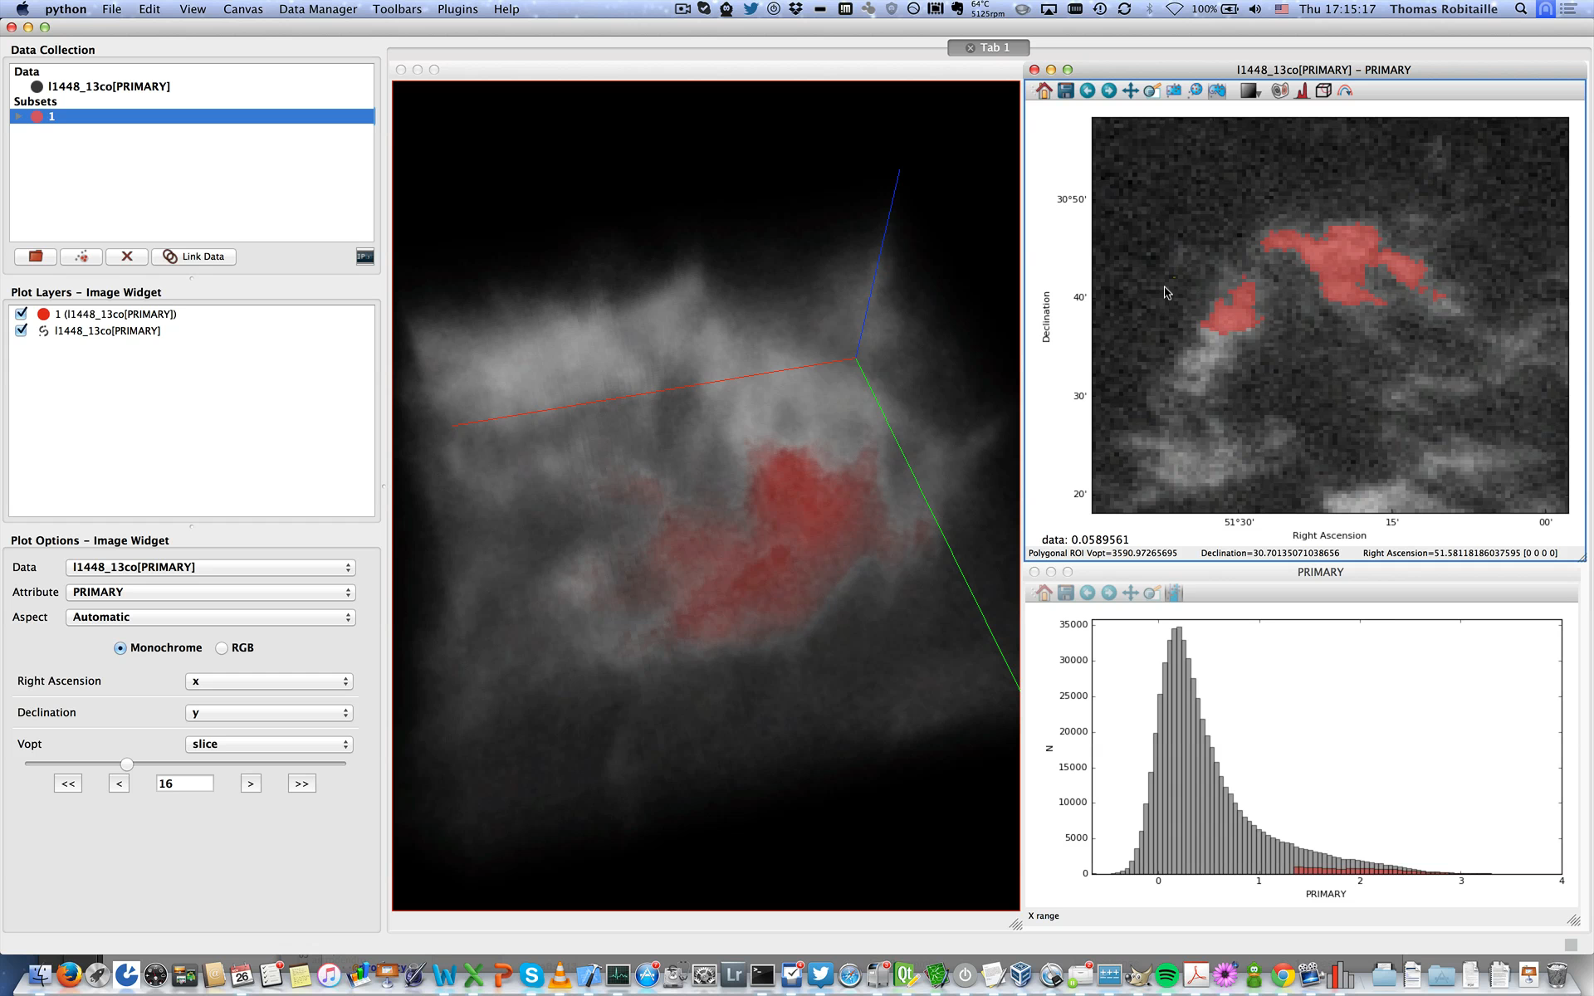Open the Edit menu
The image size is (1594, 996).
pos(149,9)
